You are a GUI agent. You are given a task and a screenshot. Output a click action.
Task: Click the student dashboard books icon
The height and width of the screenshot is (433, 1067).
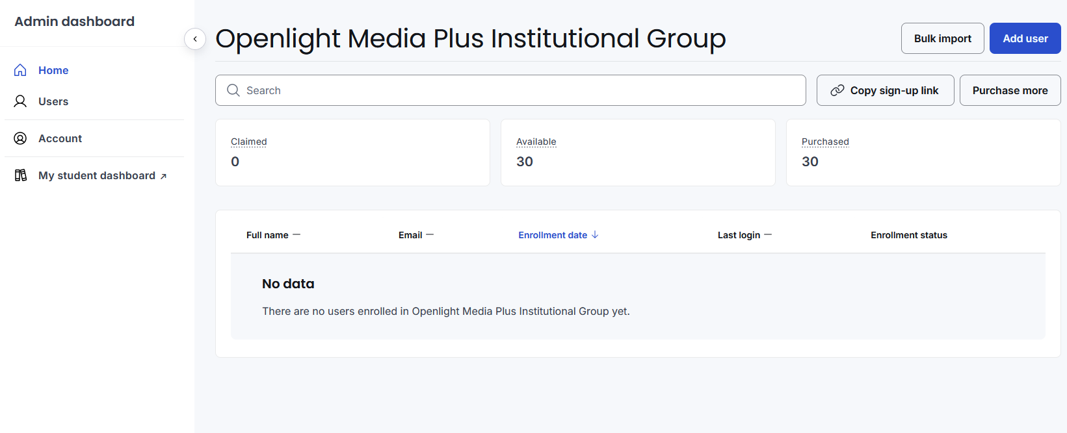pos(20,175)
